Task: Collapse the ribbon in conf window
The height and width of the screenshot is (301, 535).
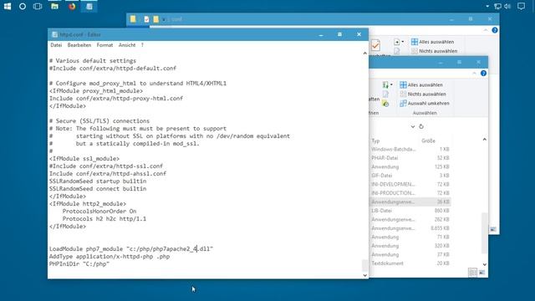Action: click(486, 30)
